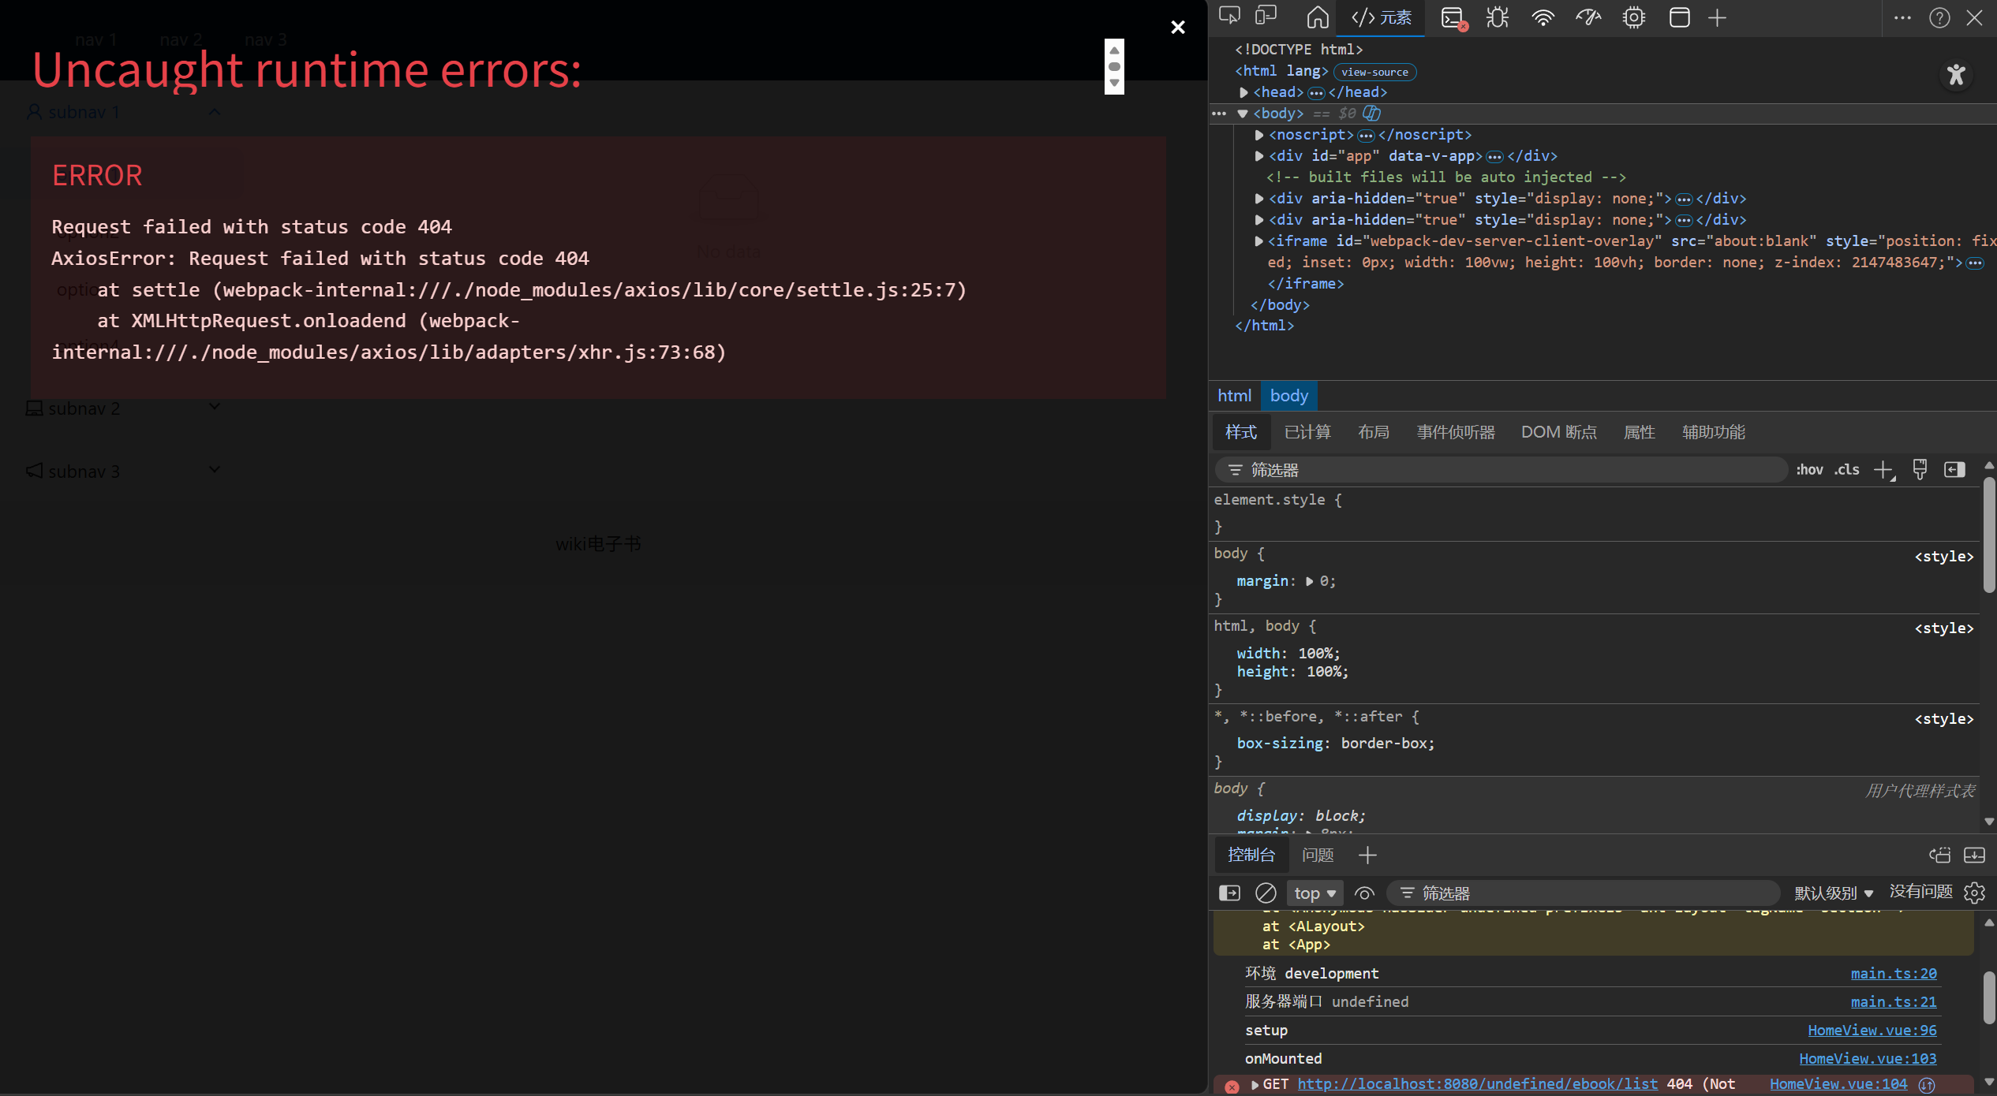Click the undock drawer icon
The height and width of the screenshot is (1096, 1997).
(x=1939, y=855)
